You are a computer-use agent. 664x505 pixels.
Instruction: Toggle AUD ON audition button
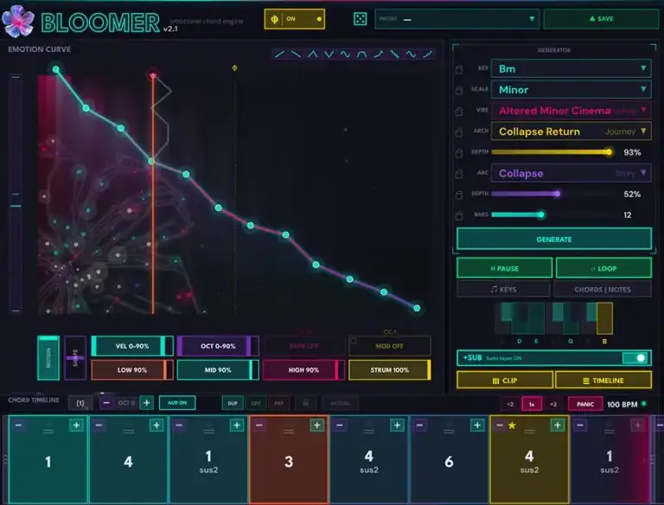(x=177, y=403)
